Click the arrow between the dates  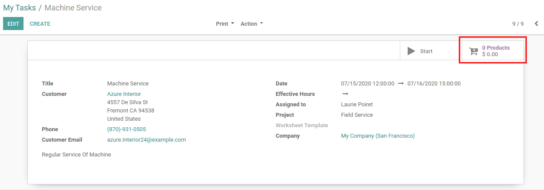[x=401, y=84]
